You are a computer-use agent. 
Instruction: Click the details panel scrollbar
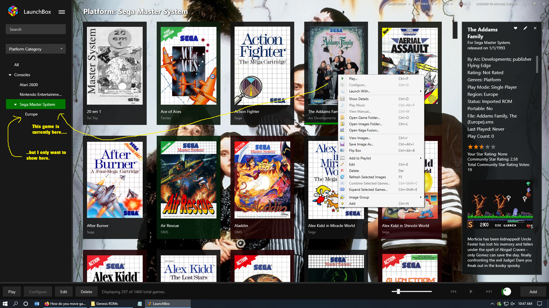(537, 64)
